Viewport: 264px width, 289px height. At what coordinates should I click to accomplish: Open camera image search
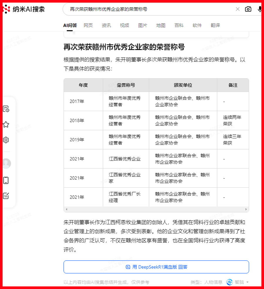(x=248, y=9)
